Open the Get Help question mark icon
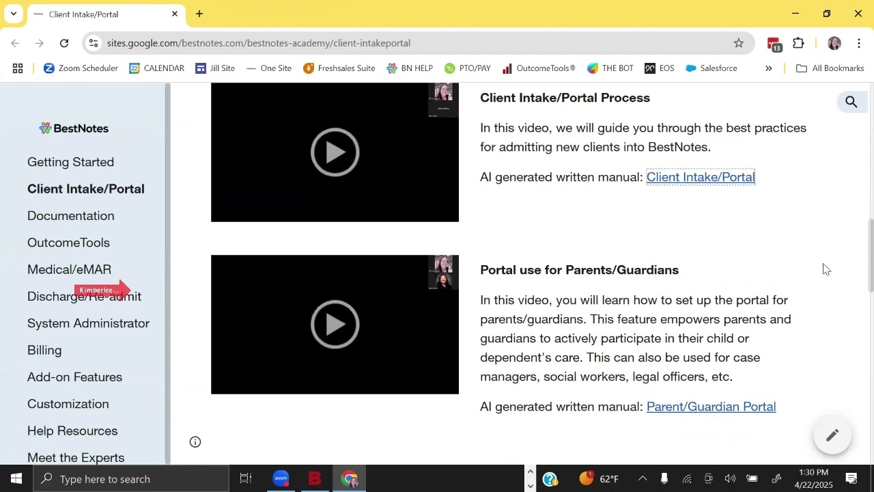 (x=550, y=479)
